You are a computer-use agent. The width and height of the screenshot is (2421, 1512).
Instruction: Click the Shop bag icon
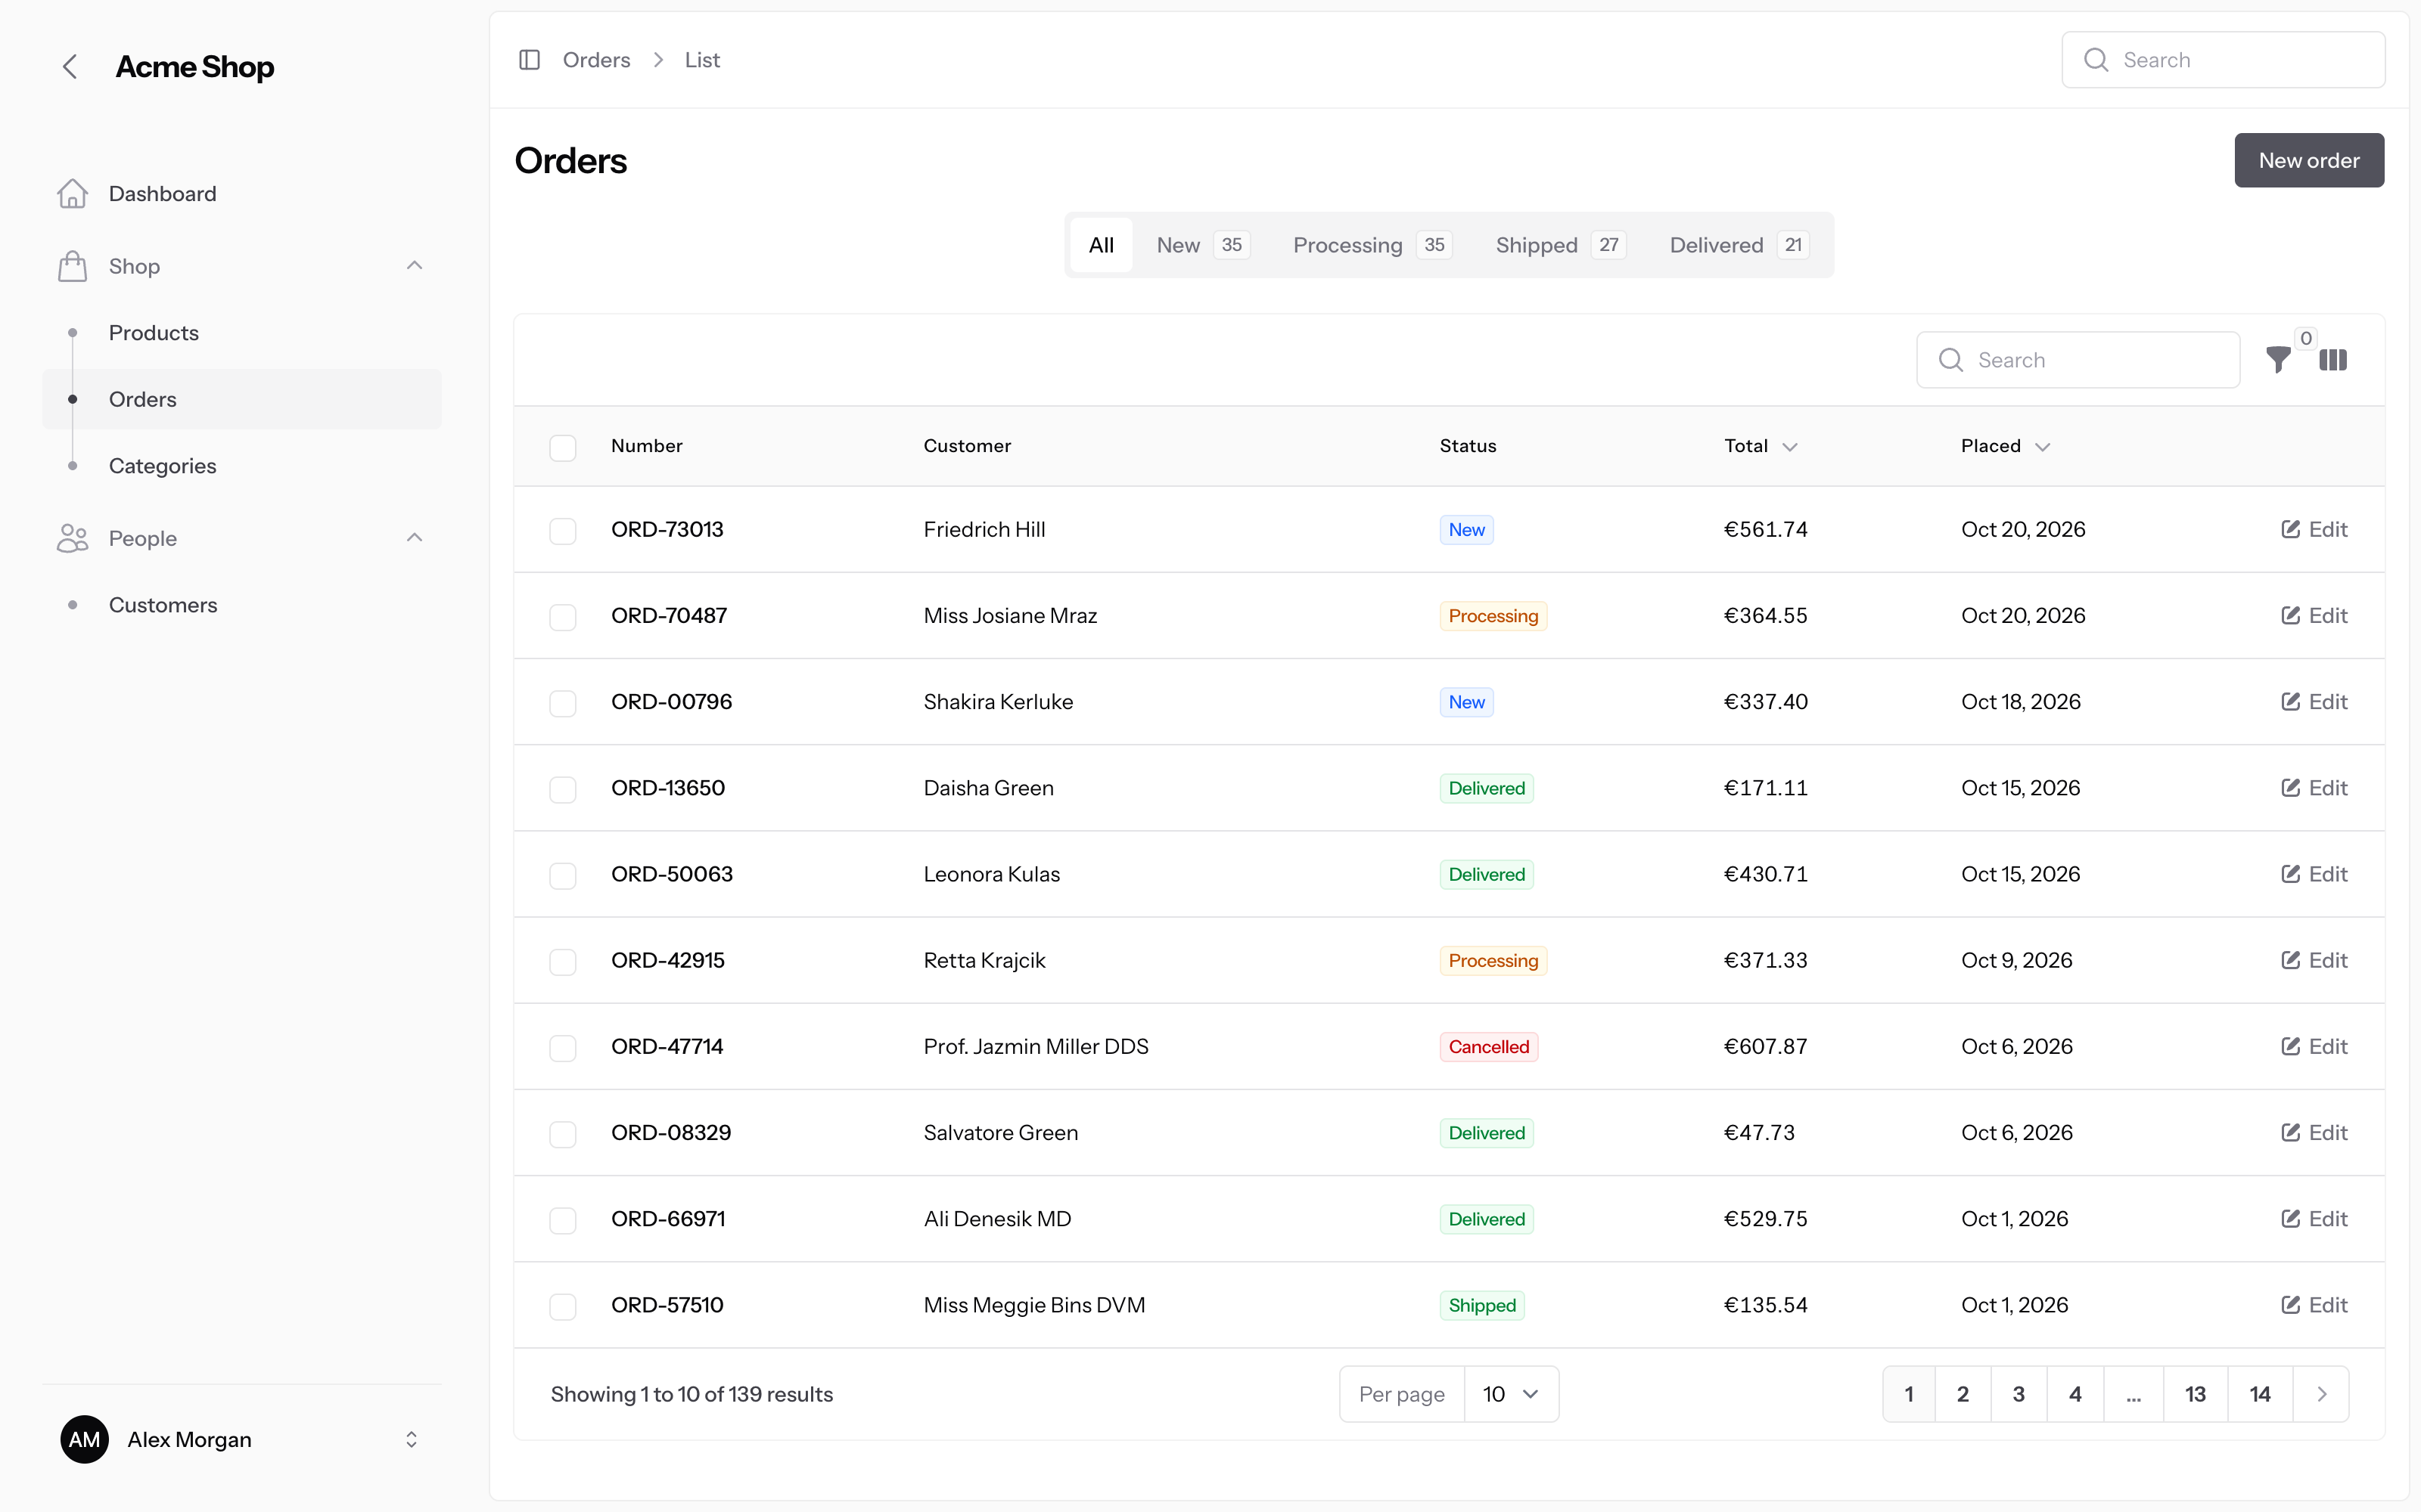tap(72, 266)
